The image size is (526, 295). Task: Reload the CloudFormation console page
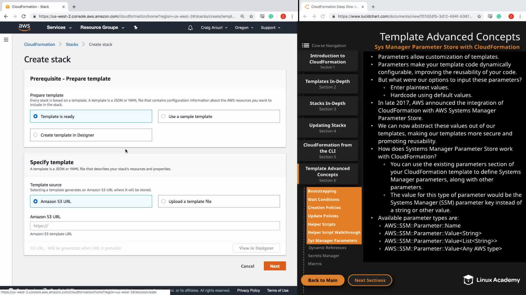[x=24, y=16]
